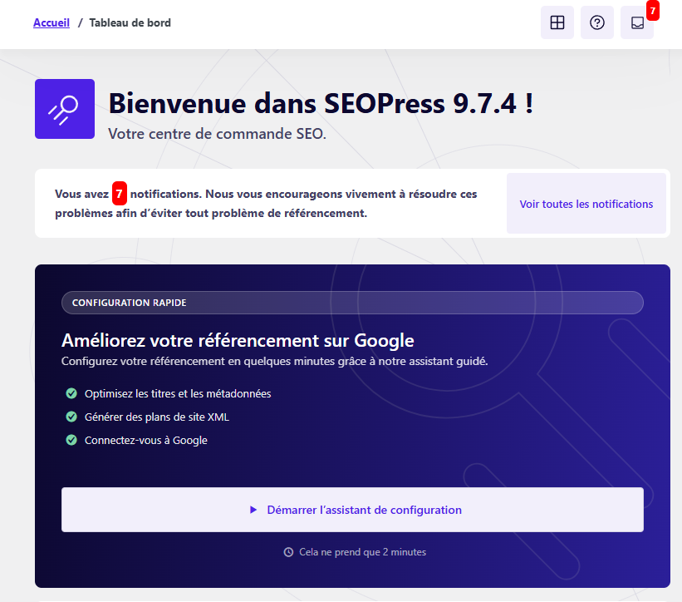Click the CONFIGURATION RAPIDE label pill

pyautogui.click(x=352, y=303)
